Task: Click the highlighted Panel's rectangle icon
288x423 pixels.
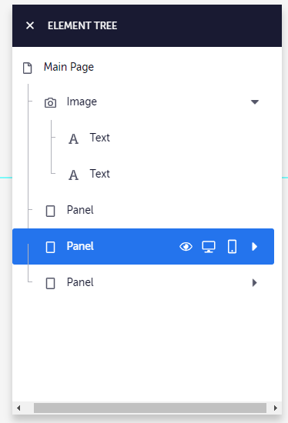Action: pyautogui.click(x=50, y=247)
